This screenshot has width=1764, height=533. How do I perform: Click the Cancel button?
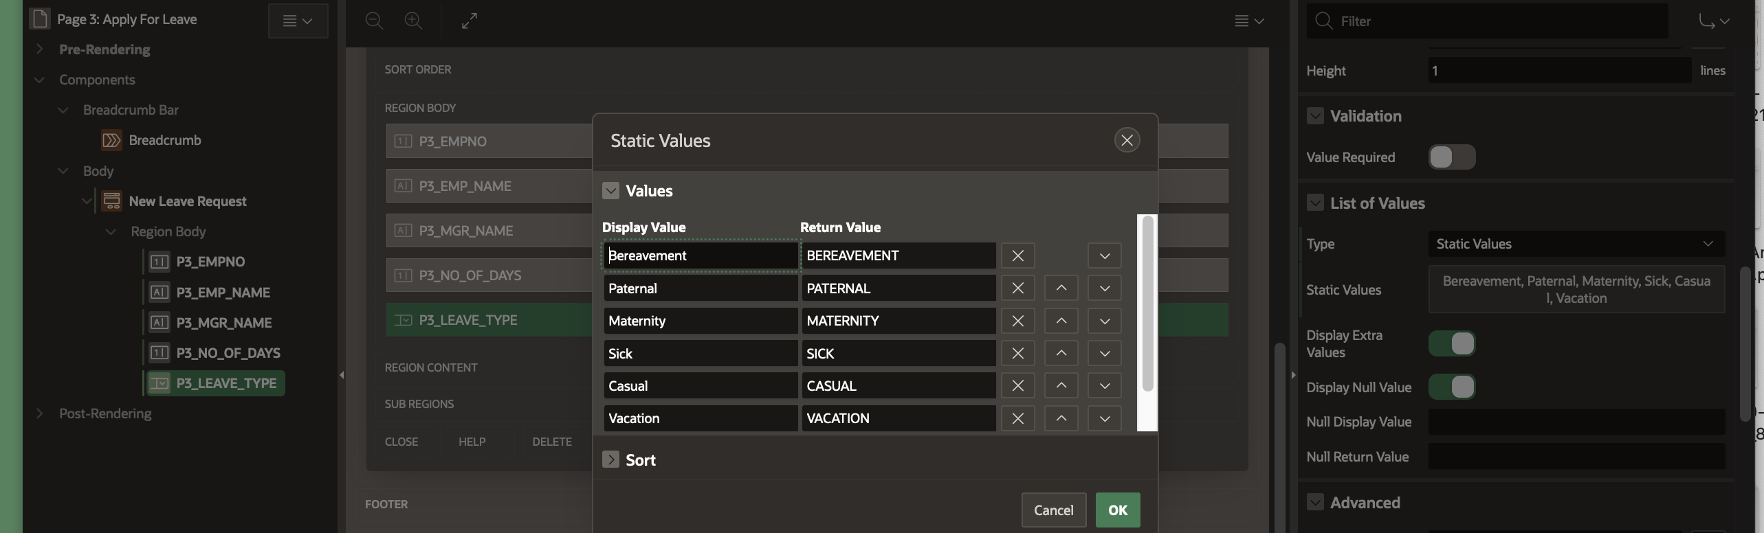tap(1053, 510)
